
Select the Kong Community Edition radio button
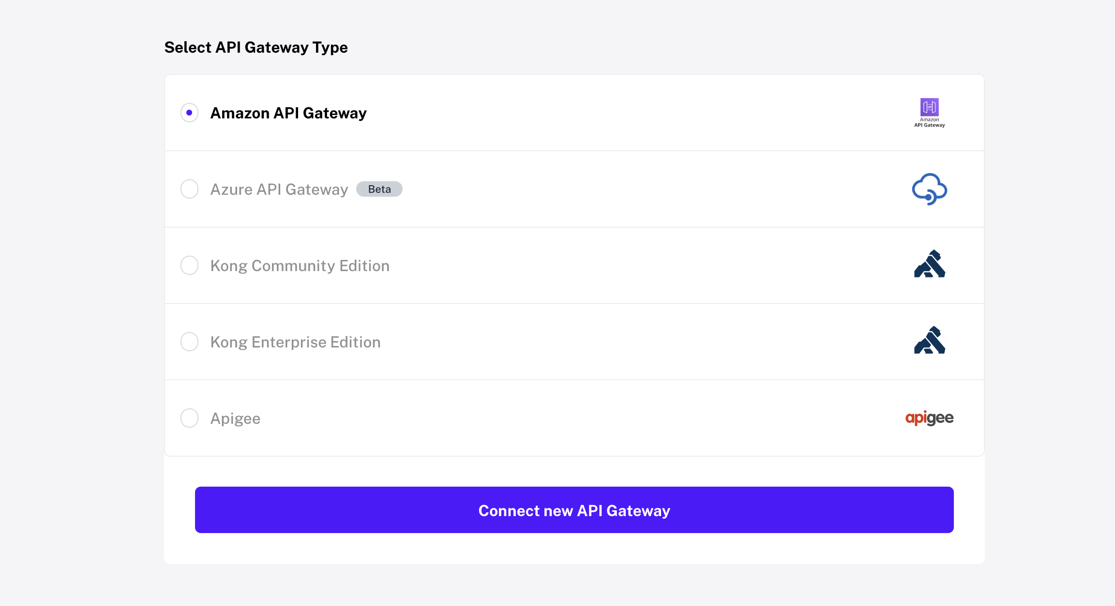(189, 265)
